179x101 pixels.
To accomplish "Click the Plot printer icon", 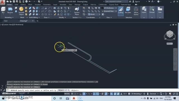I will click(26, 1).
